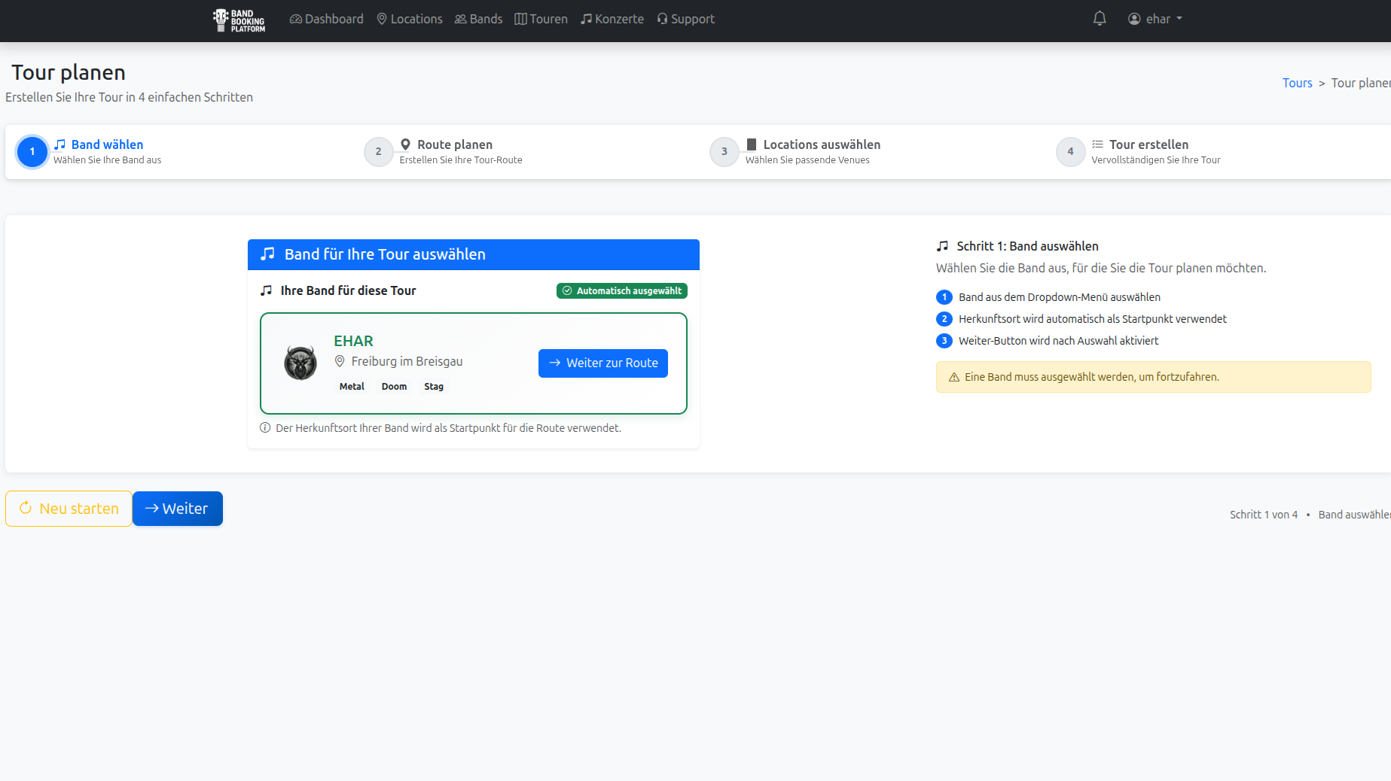
Task: Click the location pin icon beside Freiburg
Action: [340, 361]
